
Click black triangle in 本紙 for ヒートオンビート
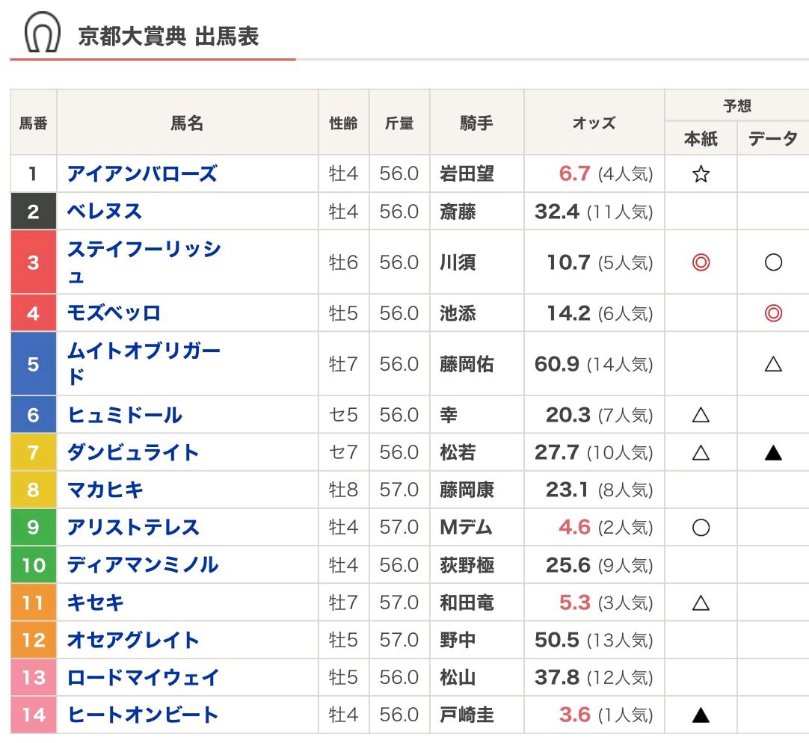[701, 715]
